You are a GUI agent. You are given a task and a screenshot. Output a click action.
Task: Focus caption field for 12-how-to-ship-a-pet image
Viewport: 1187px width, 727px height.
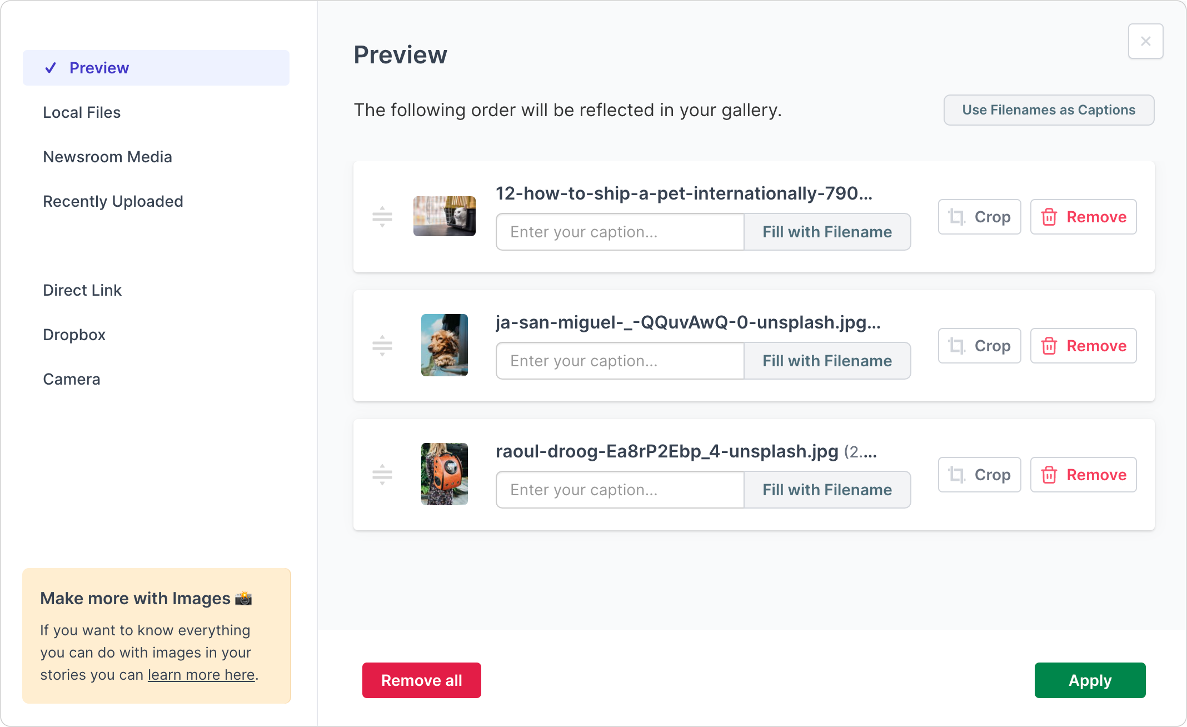tap(620, 232)
